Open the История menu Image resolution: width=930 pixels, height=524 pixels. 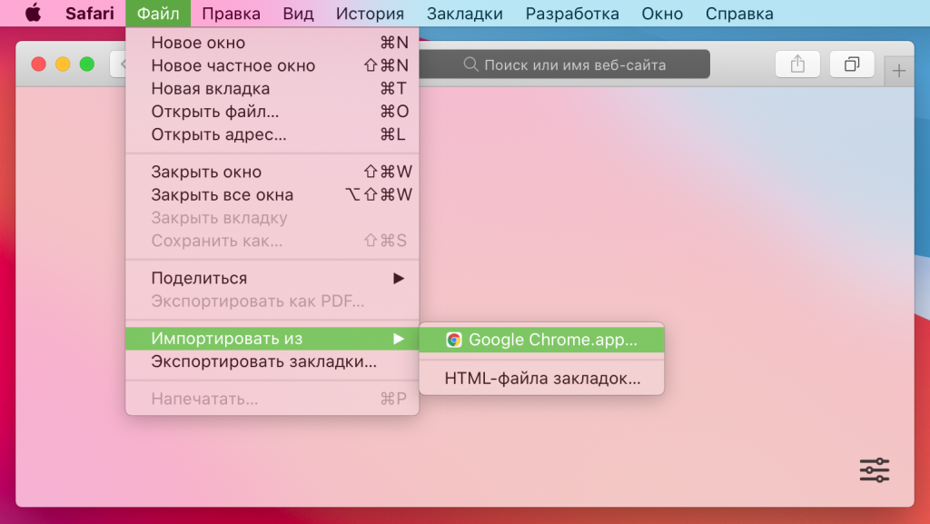370,14
